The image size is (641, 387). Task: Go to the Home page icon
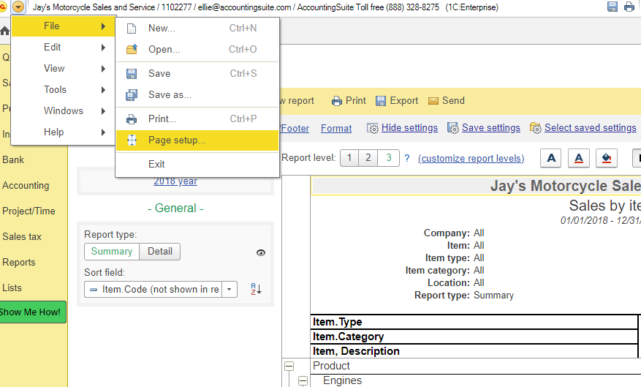point(4,31)
